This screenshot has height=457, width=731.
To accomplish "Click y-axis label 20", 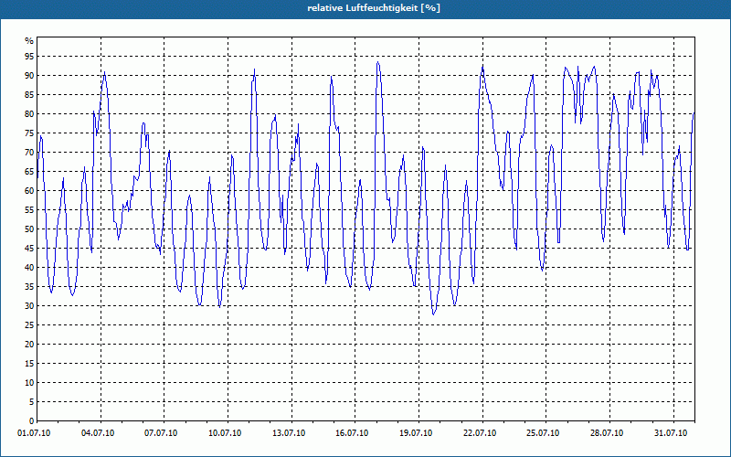I will pyautogui.click(x=29, y=345).
